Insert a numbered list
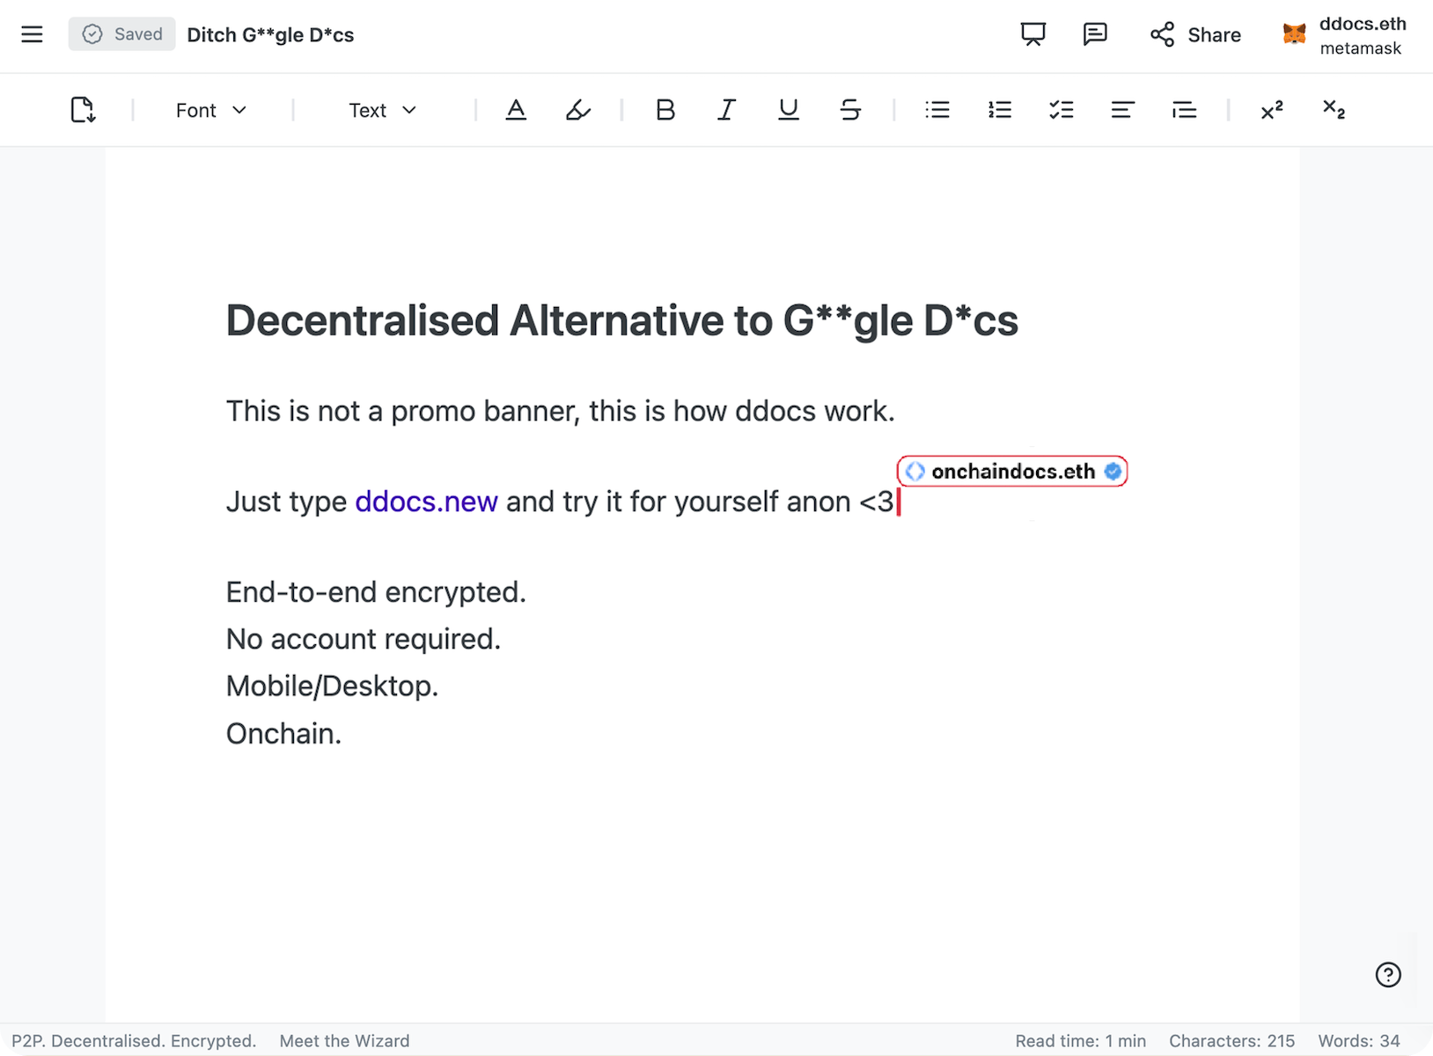This screenshot has width=1433, height=1056. pos(999,110)
